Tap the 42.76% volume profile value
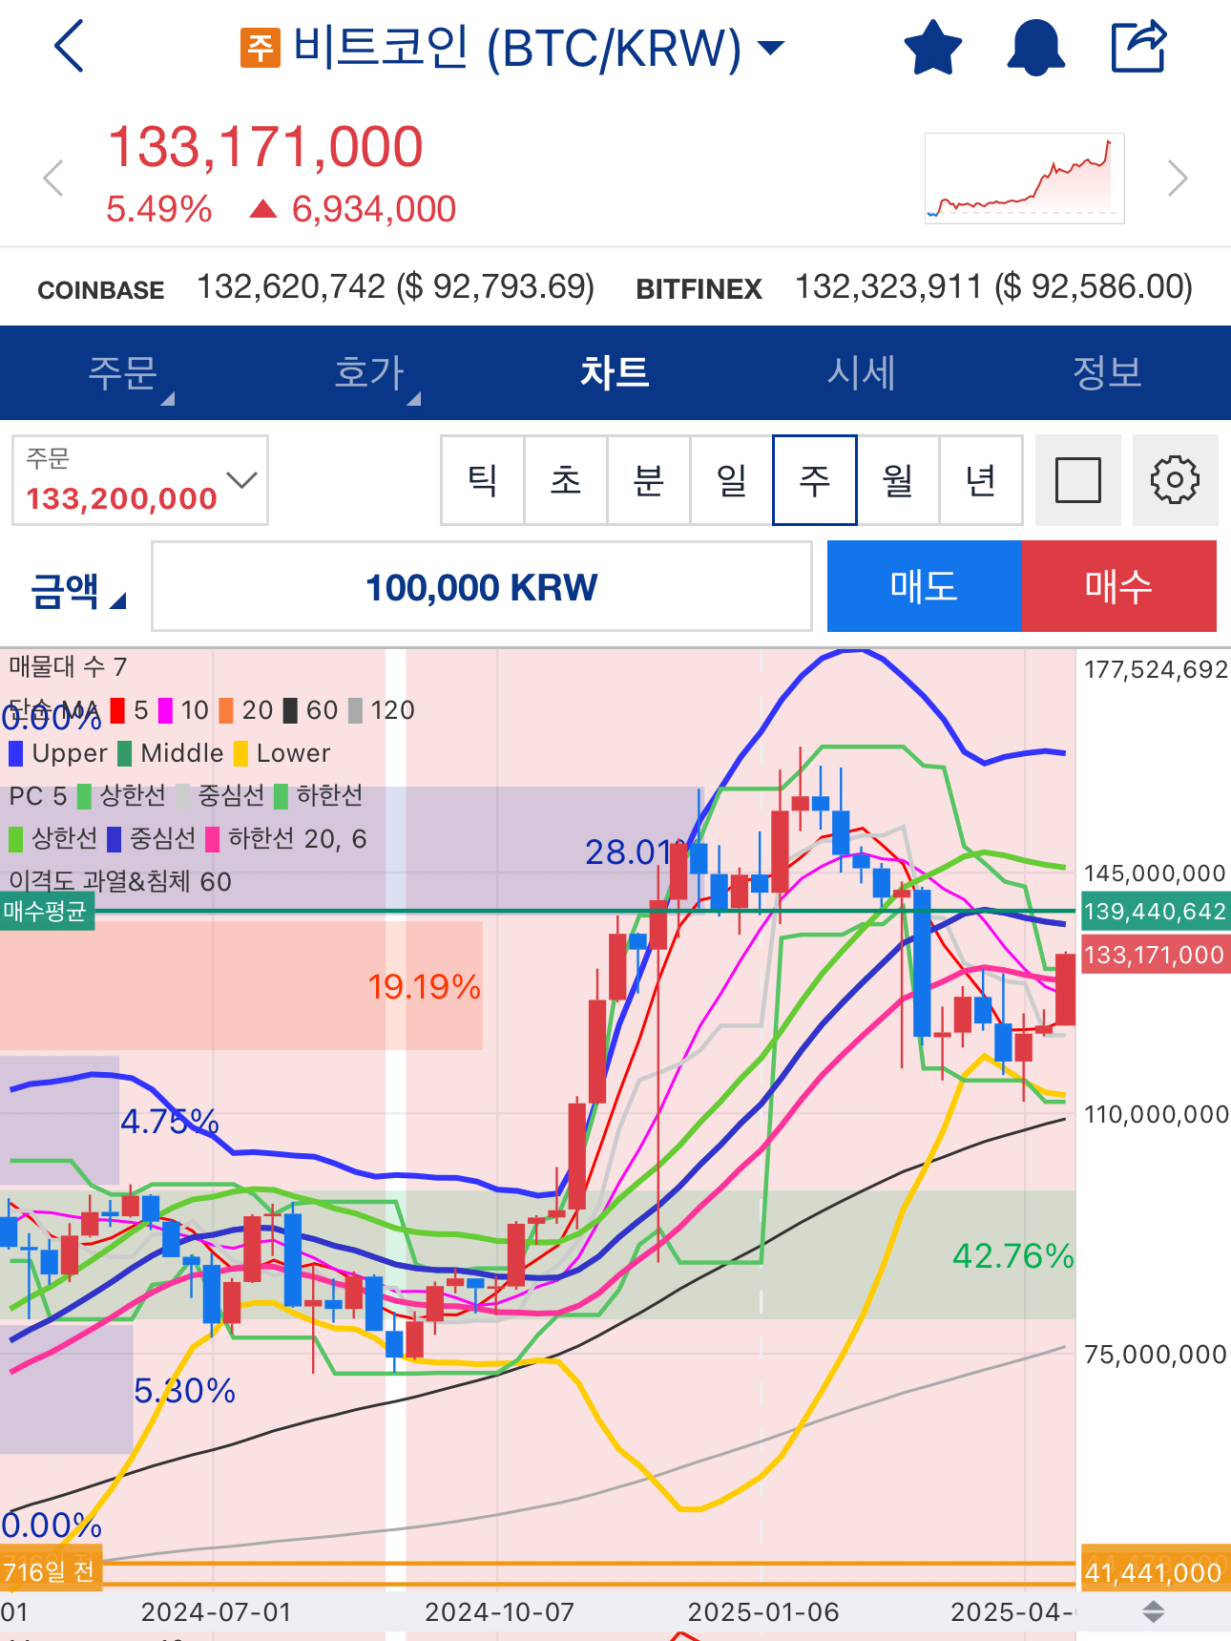Screen dimensions: 1231x1641 click(x=1013, y=1256)
